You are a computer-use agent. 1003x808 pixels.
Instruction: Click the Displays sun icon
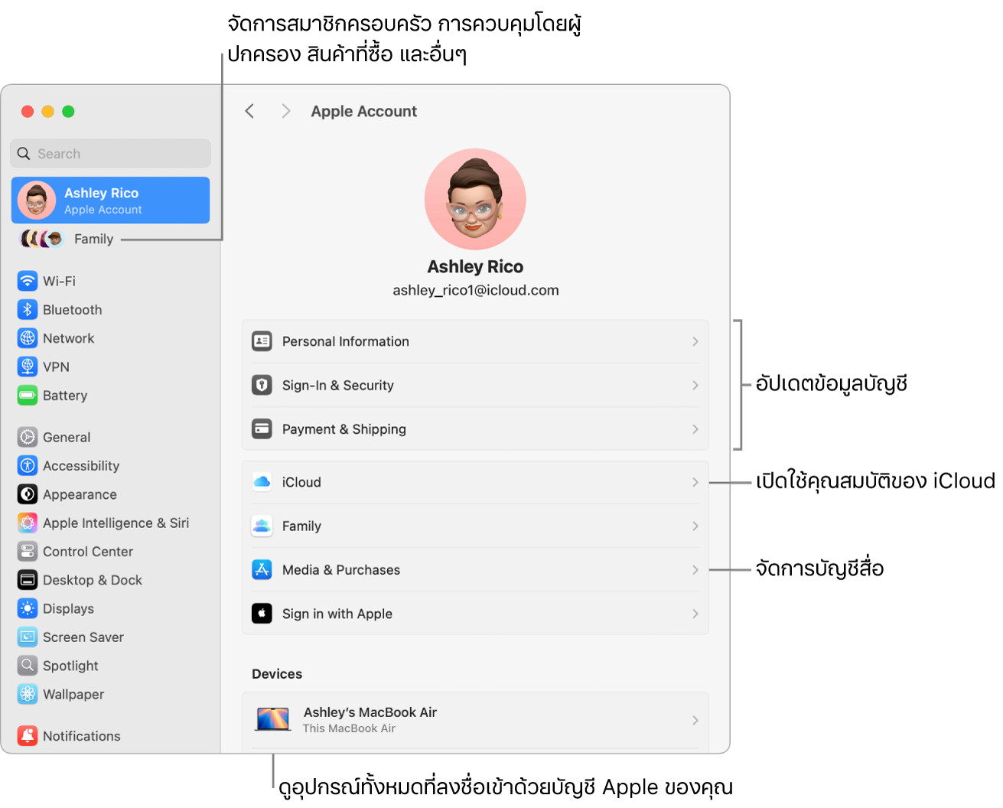pyautogui.click(x=28, y=608)
